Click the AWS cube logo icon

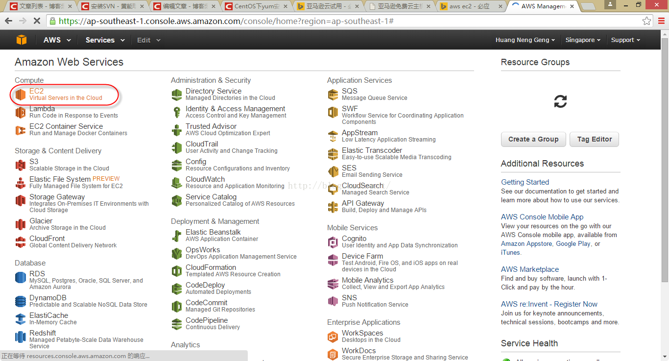pyautogui.click(x=21, y=40)
